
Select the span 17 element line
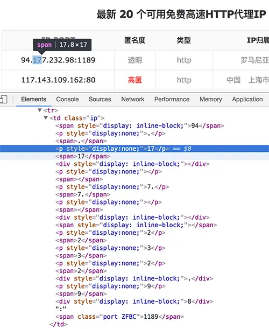point(83,156)
